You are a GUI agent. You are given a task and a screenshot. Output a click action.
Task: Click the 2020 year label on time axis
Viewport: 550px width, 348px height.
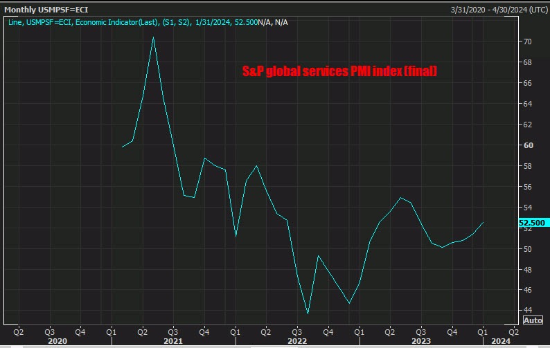[57, 341]
